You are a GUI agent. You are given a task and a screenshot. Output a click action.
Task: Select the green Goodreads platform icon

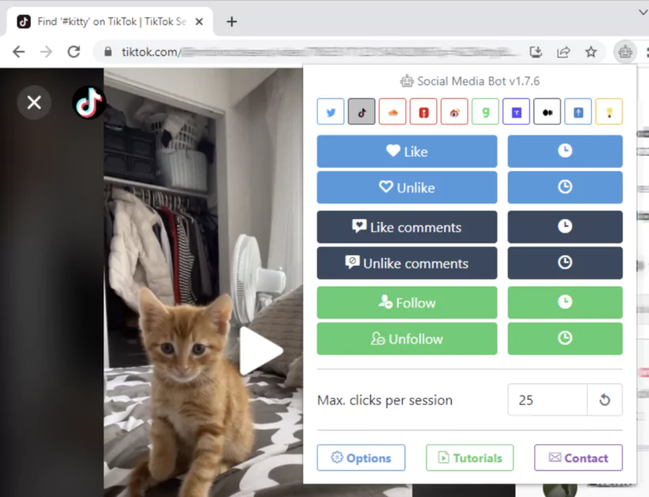coord(485,111)
